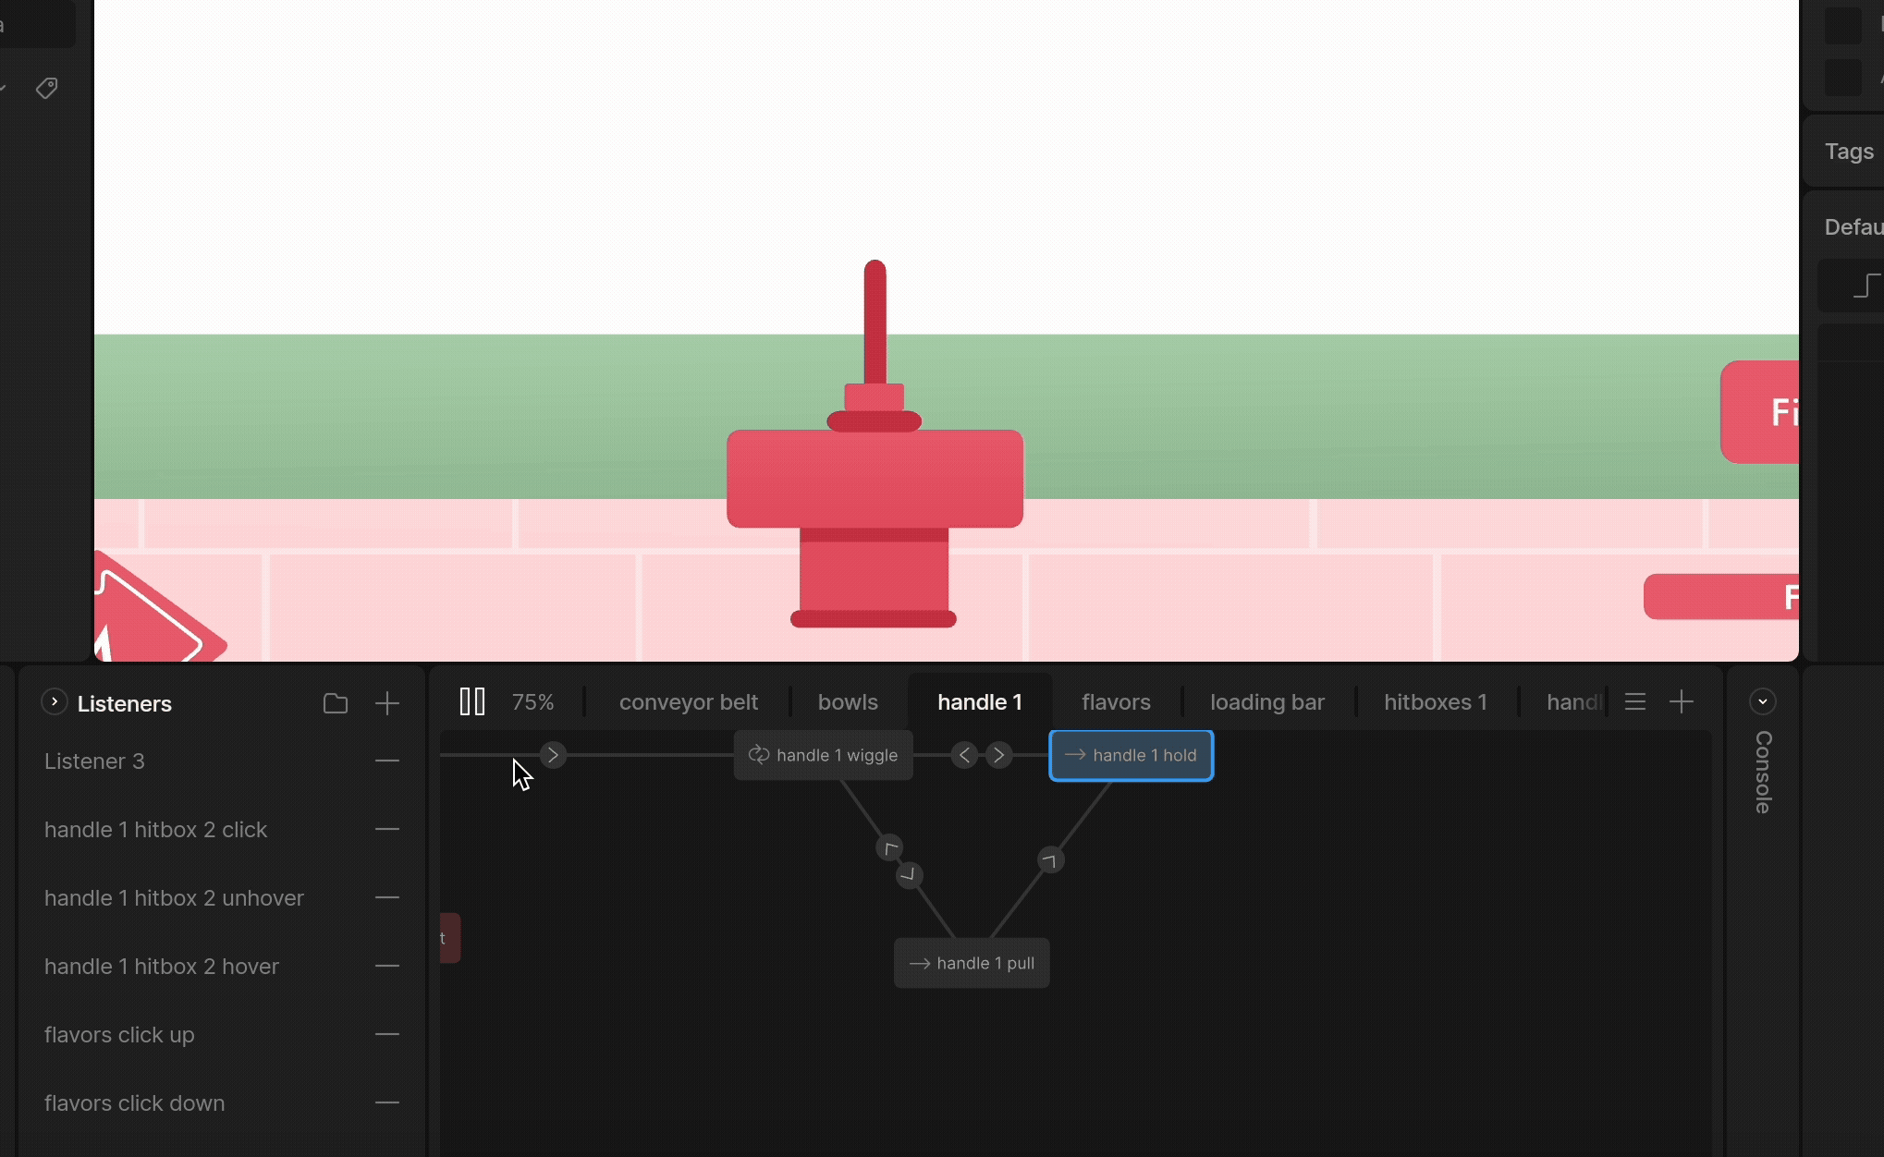Select the handle 1 pull state
Screen dimensions: 1884x1157
971,963
